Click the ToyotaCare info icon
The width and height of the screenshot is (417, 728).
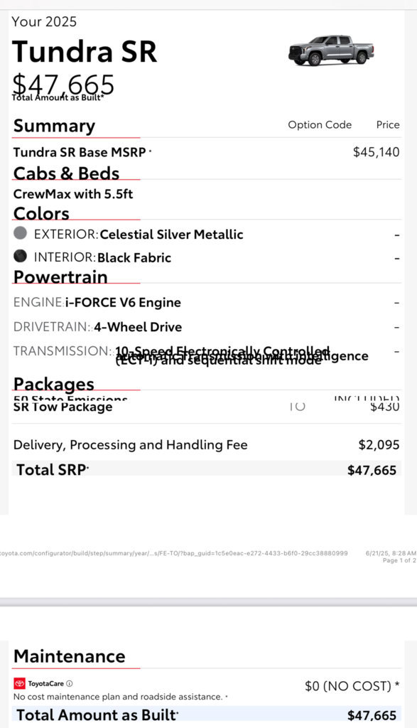point(70,683)
